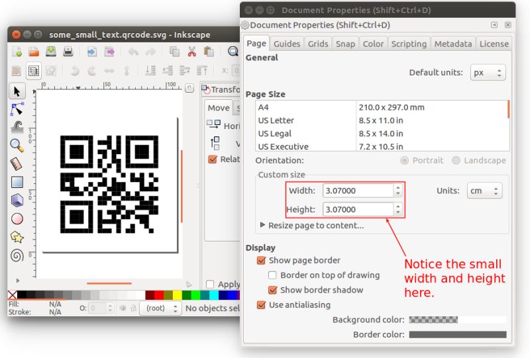Enable Border on top of drawing
The width and height of the screenshot is (530, 358).
tap(272, 275)
